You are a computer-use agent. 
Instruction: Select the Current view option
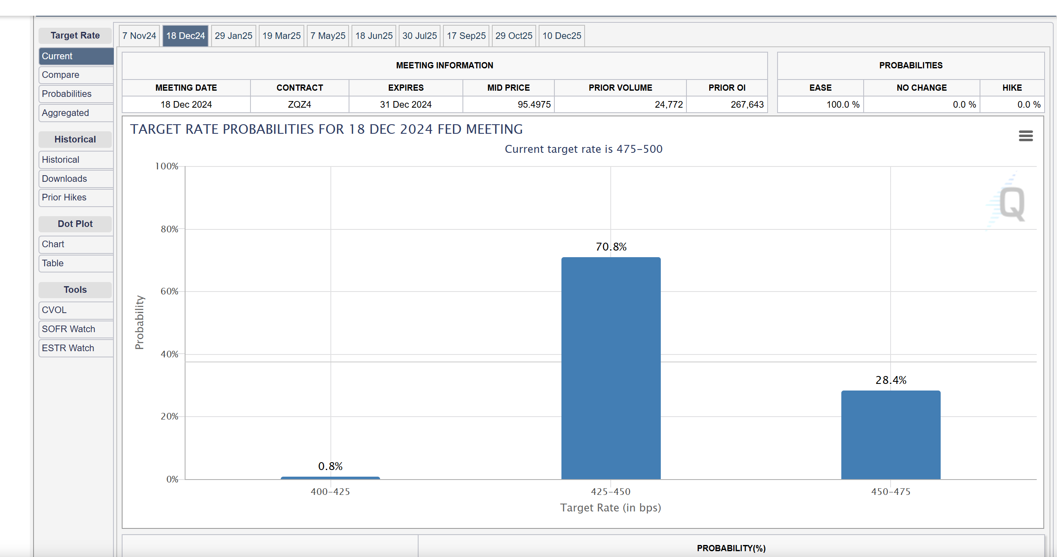(x=75, y=56)
